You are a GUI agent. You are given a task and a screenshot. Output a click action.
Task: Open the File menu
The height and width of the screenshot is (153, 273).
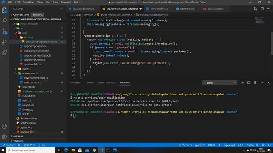tap(10, 2)
